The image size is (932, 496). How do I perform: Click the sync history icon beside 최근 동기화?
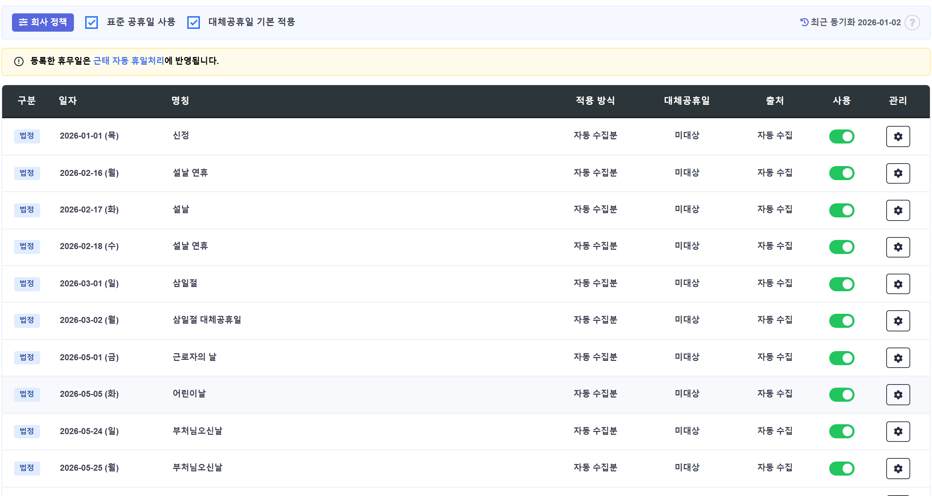pyautogui.click(x=804, y=22)
